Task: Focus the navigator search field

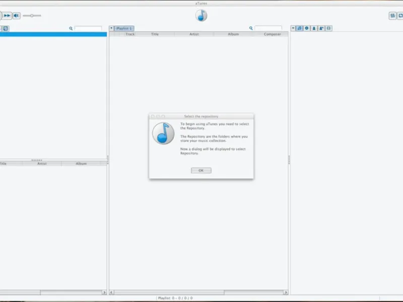Action: tap(88, 28)
